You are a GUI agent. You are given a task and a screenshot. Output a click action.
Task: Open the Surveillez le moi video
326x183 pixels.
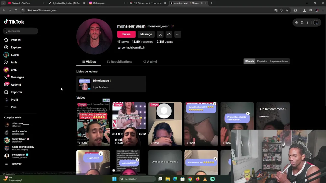201,124
